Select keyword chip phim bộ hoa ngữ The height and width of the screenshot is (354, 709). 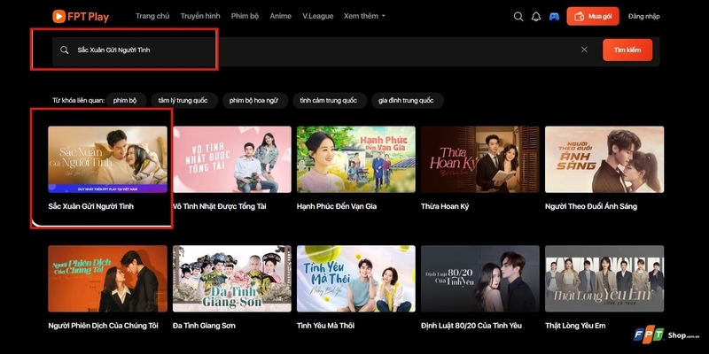pyautogui.click(x=254, y=100)
